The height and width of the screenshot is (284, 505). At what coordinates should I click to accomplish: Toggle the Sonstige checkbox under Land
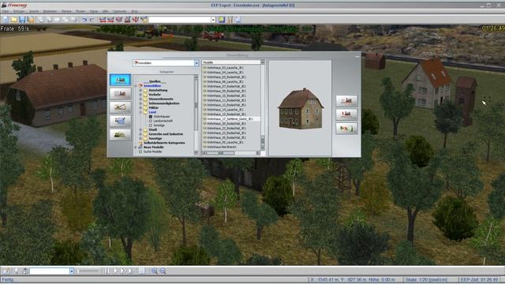[x=151, y=125]
